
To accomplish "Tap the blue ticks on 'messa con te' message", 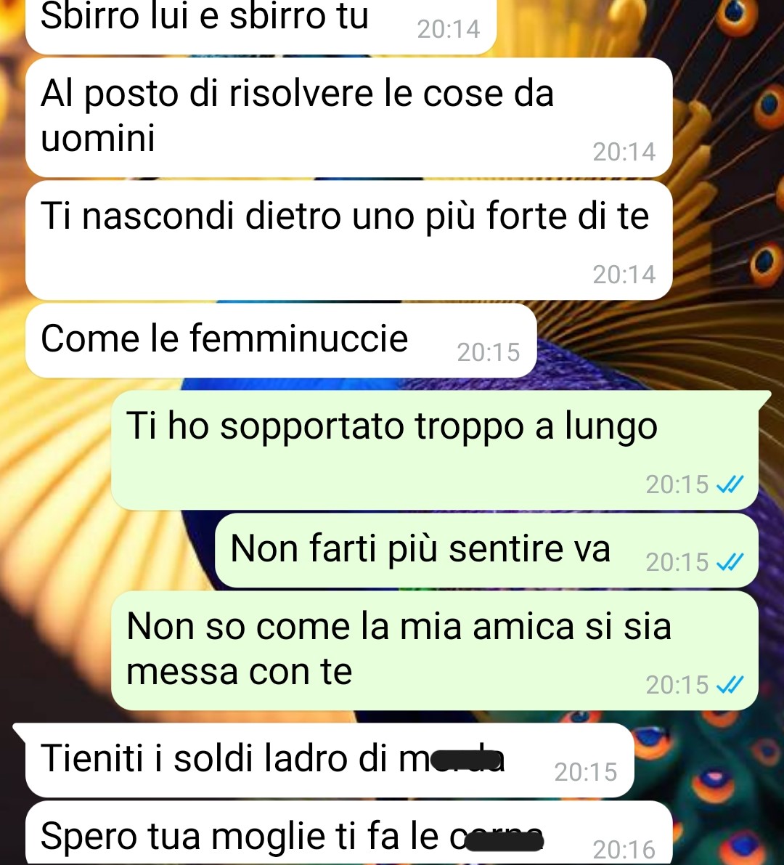I will 730,685.
